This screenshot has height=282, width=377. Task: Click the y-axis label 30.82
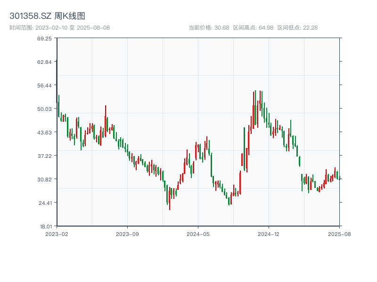pos(44,180)
